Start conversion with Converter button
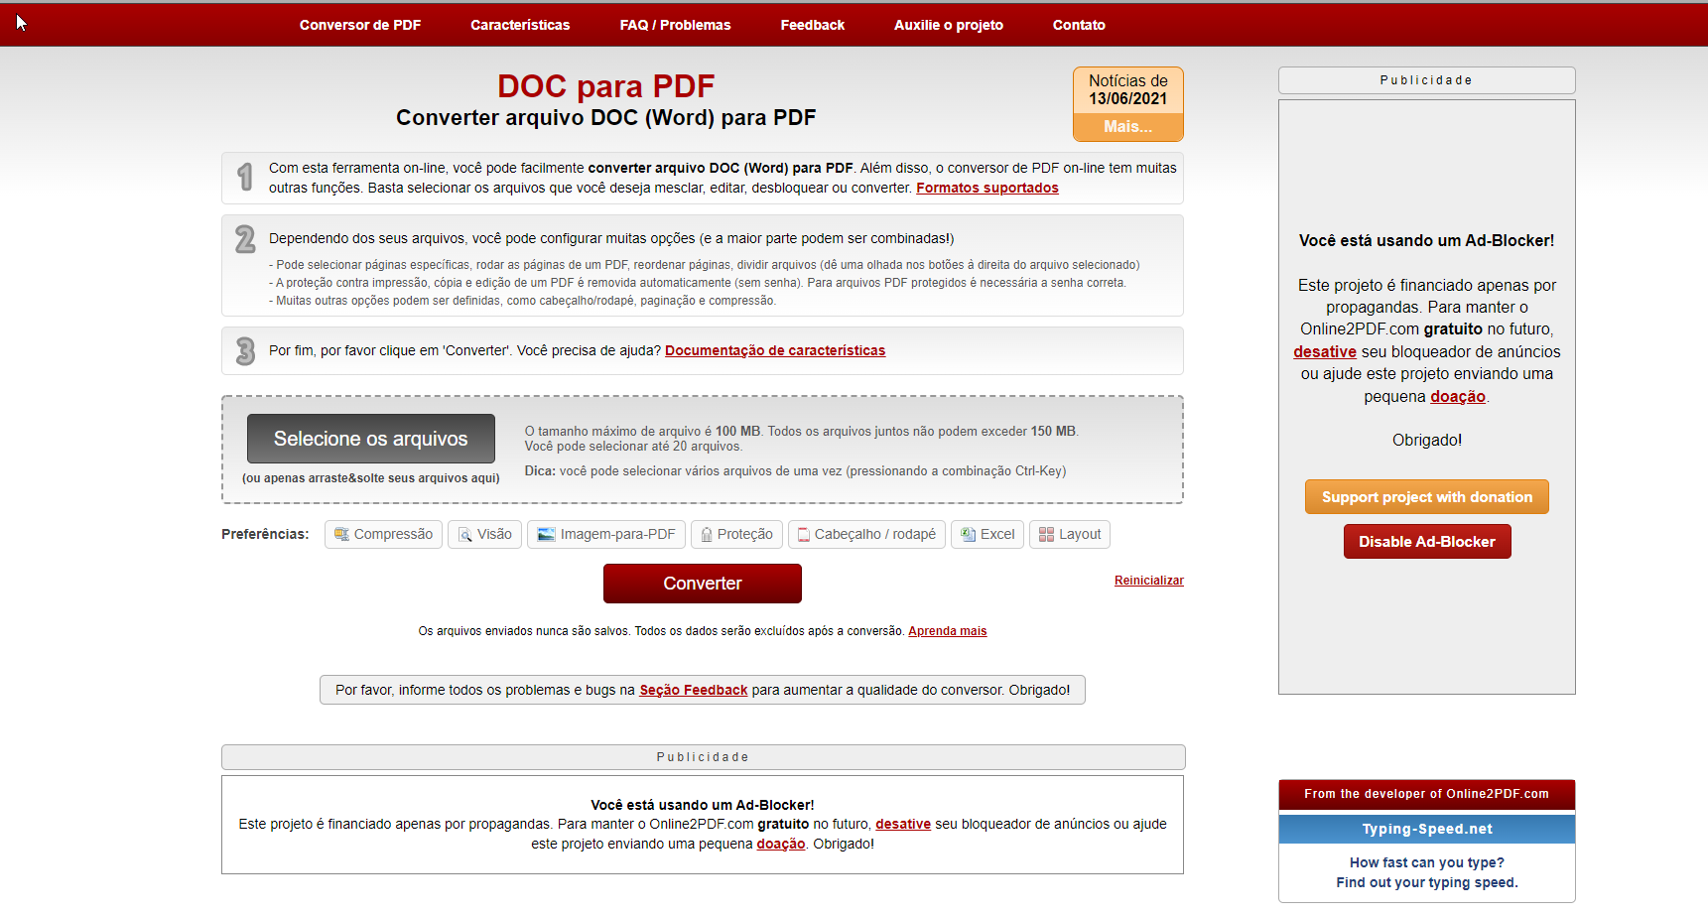 tap(703, 584)
